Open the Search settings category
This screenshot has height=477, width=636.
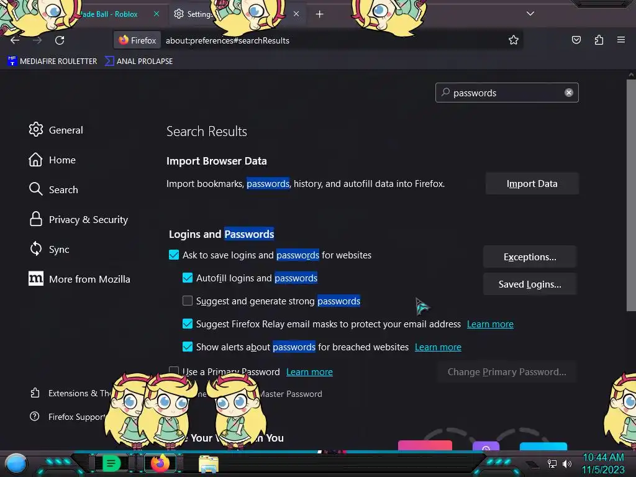point(53,189)
